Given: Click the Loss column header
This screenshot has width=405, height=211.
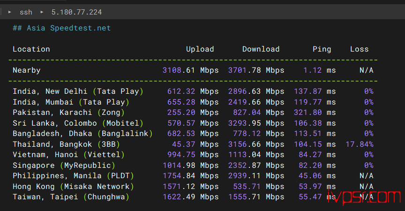Looking at the screenshot, I should [x=359, y=49].
